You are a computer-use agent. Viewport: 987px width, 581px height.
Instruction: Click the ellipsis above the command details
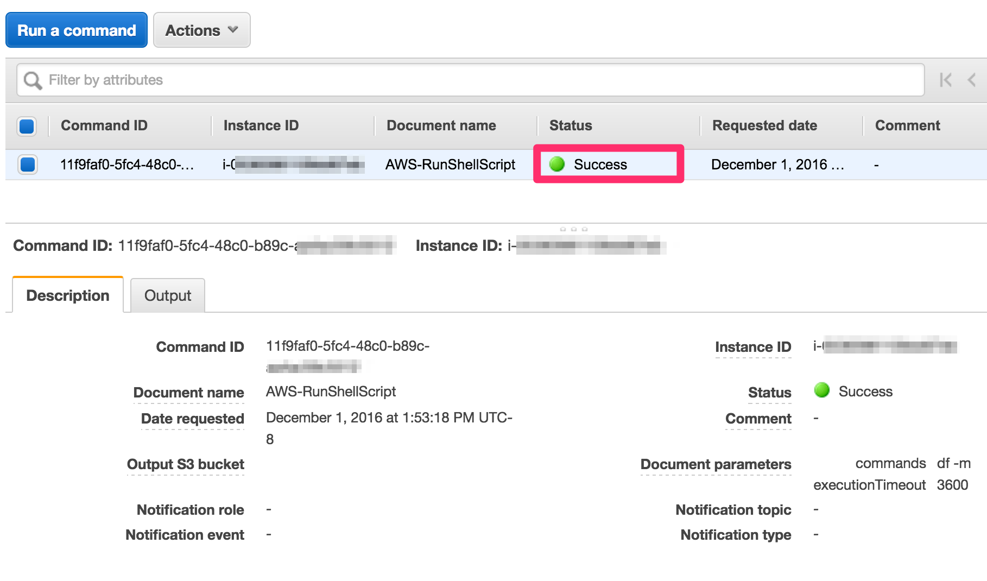pos(574,229)
